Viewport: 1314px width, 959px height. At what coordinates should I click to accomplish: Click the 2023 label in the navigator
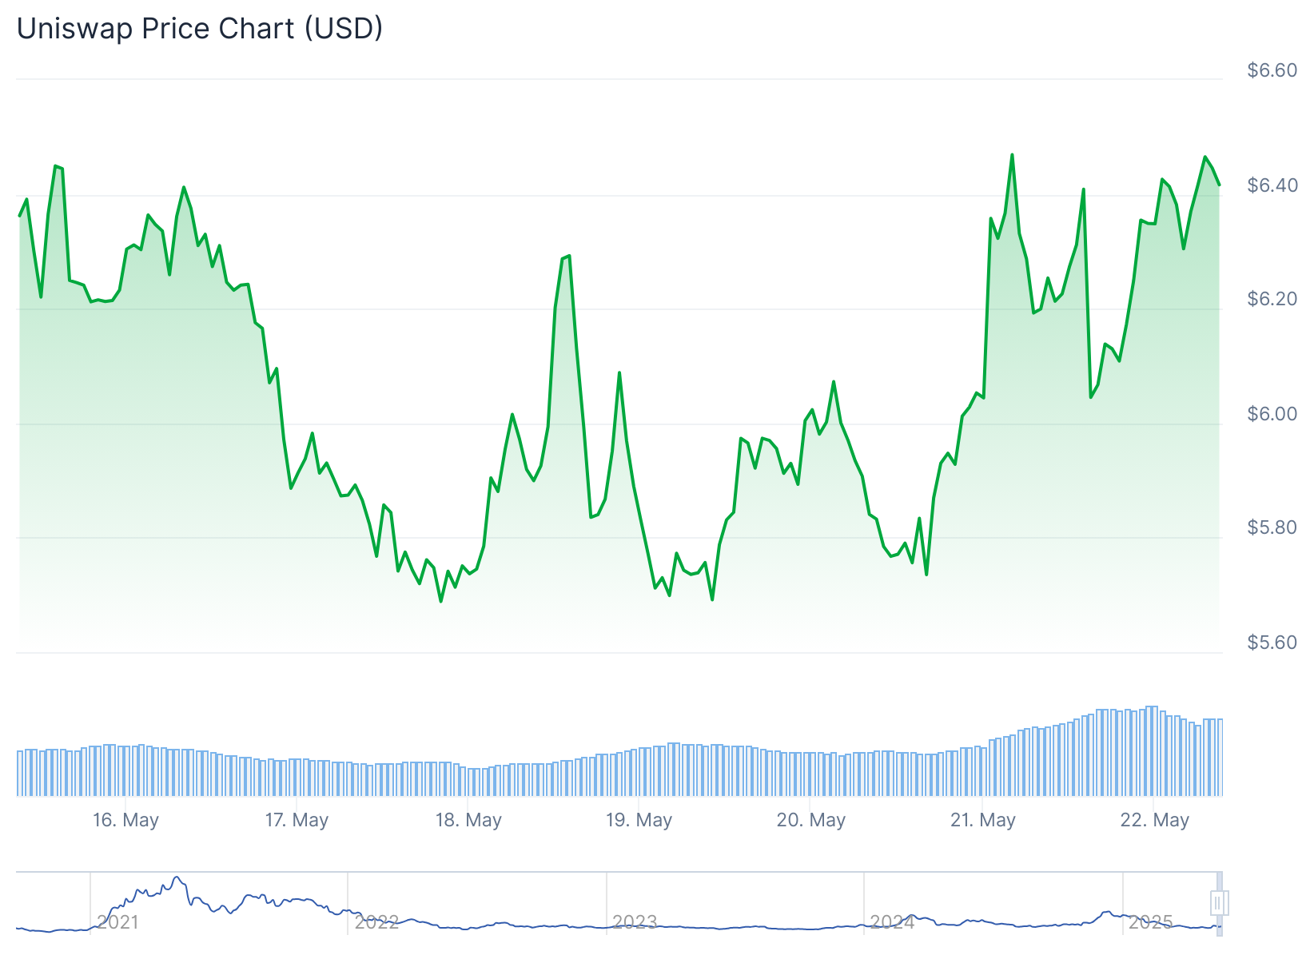635,922
